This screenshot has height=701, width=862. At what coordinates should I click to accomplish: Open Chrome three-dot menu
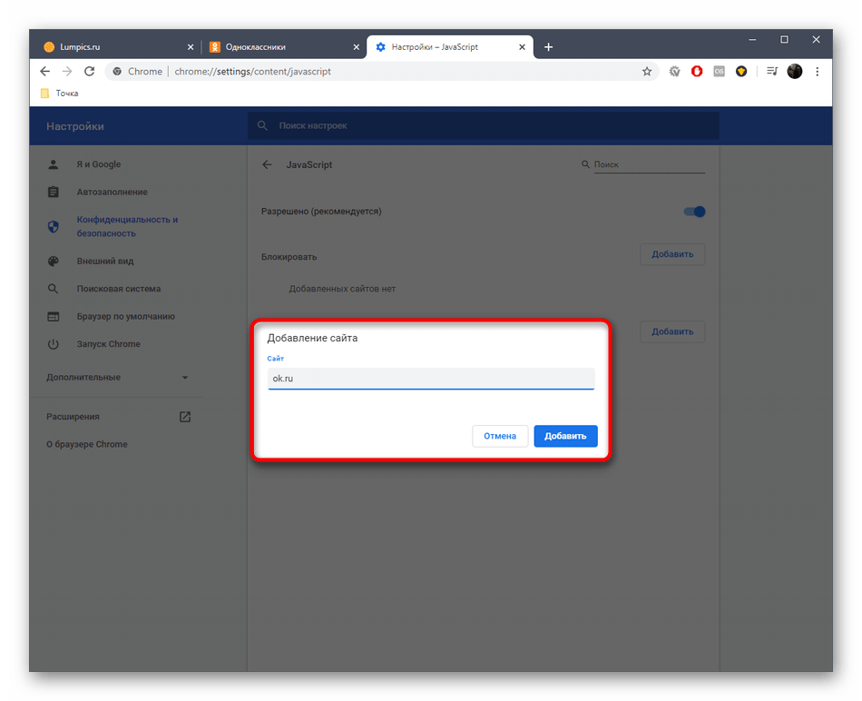coord(818,72)
